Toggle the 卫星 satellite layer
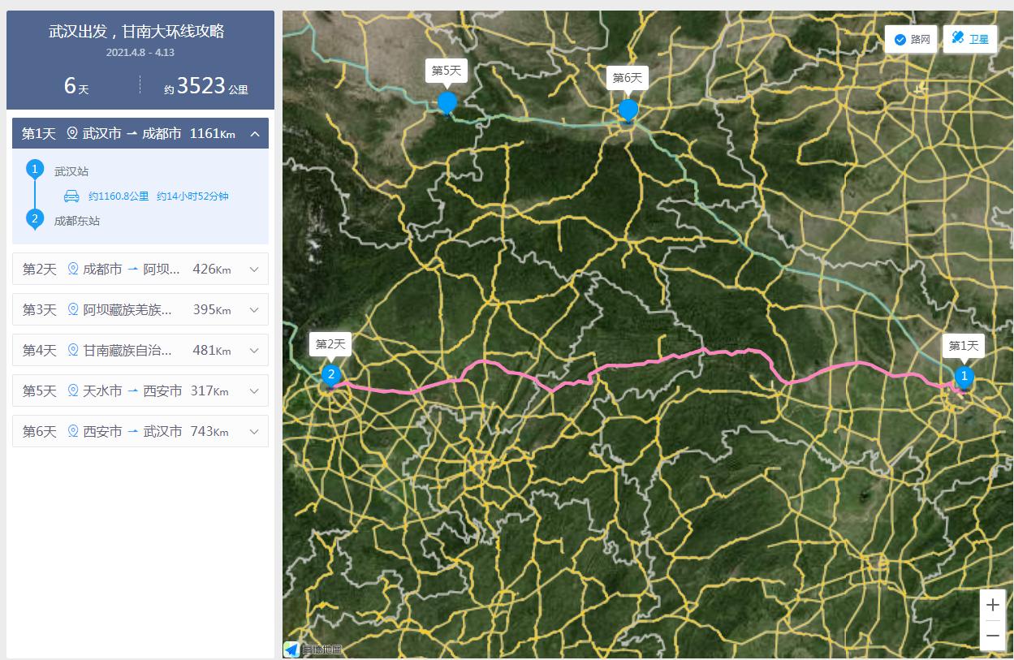The height and width of the screenshot is (660, 1014). click(970, 39)
